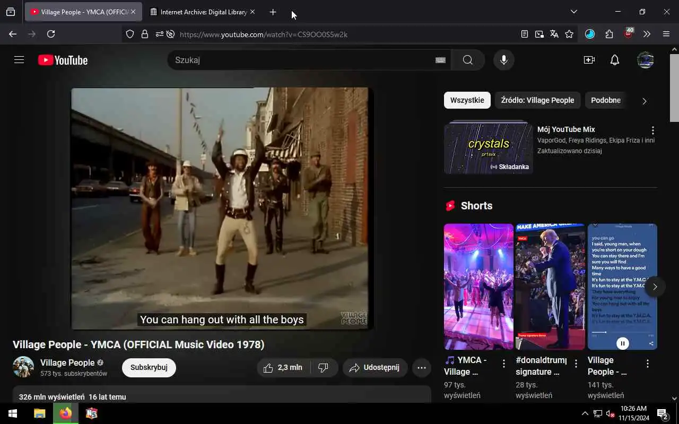Start voice search with microphone icon

point(504,60)
